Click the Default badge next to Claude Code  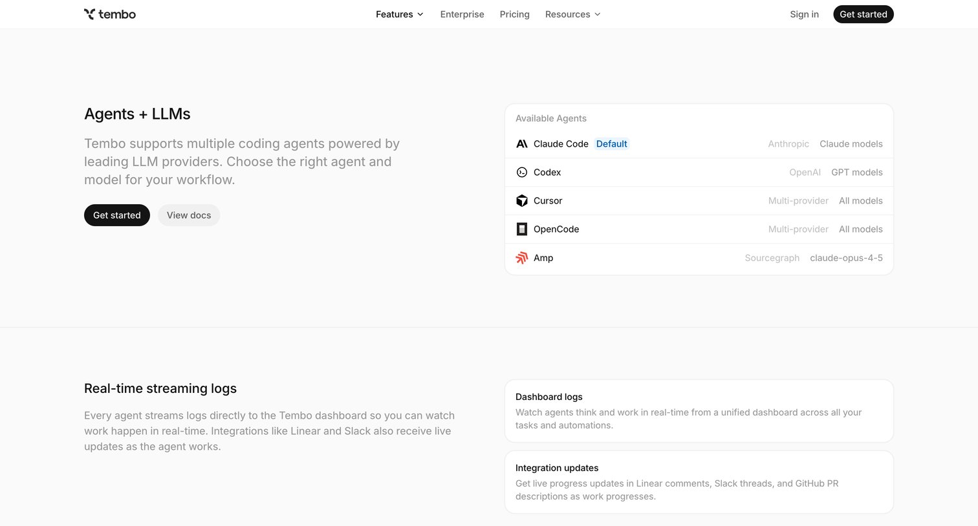pyautogui.click(x=611, y=144)
